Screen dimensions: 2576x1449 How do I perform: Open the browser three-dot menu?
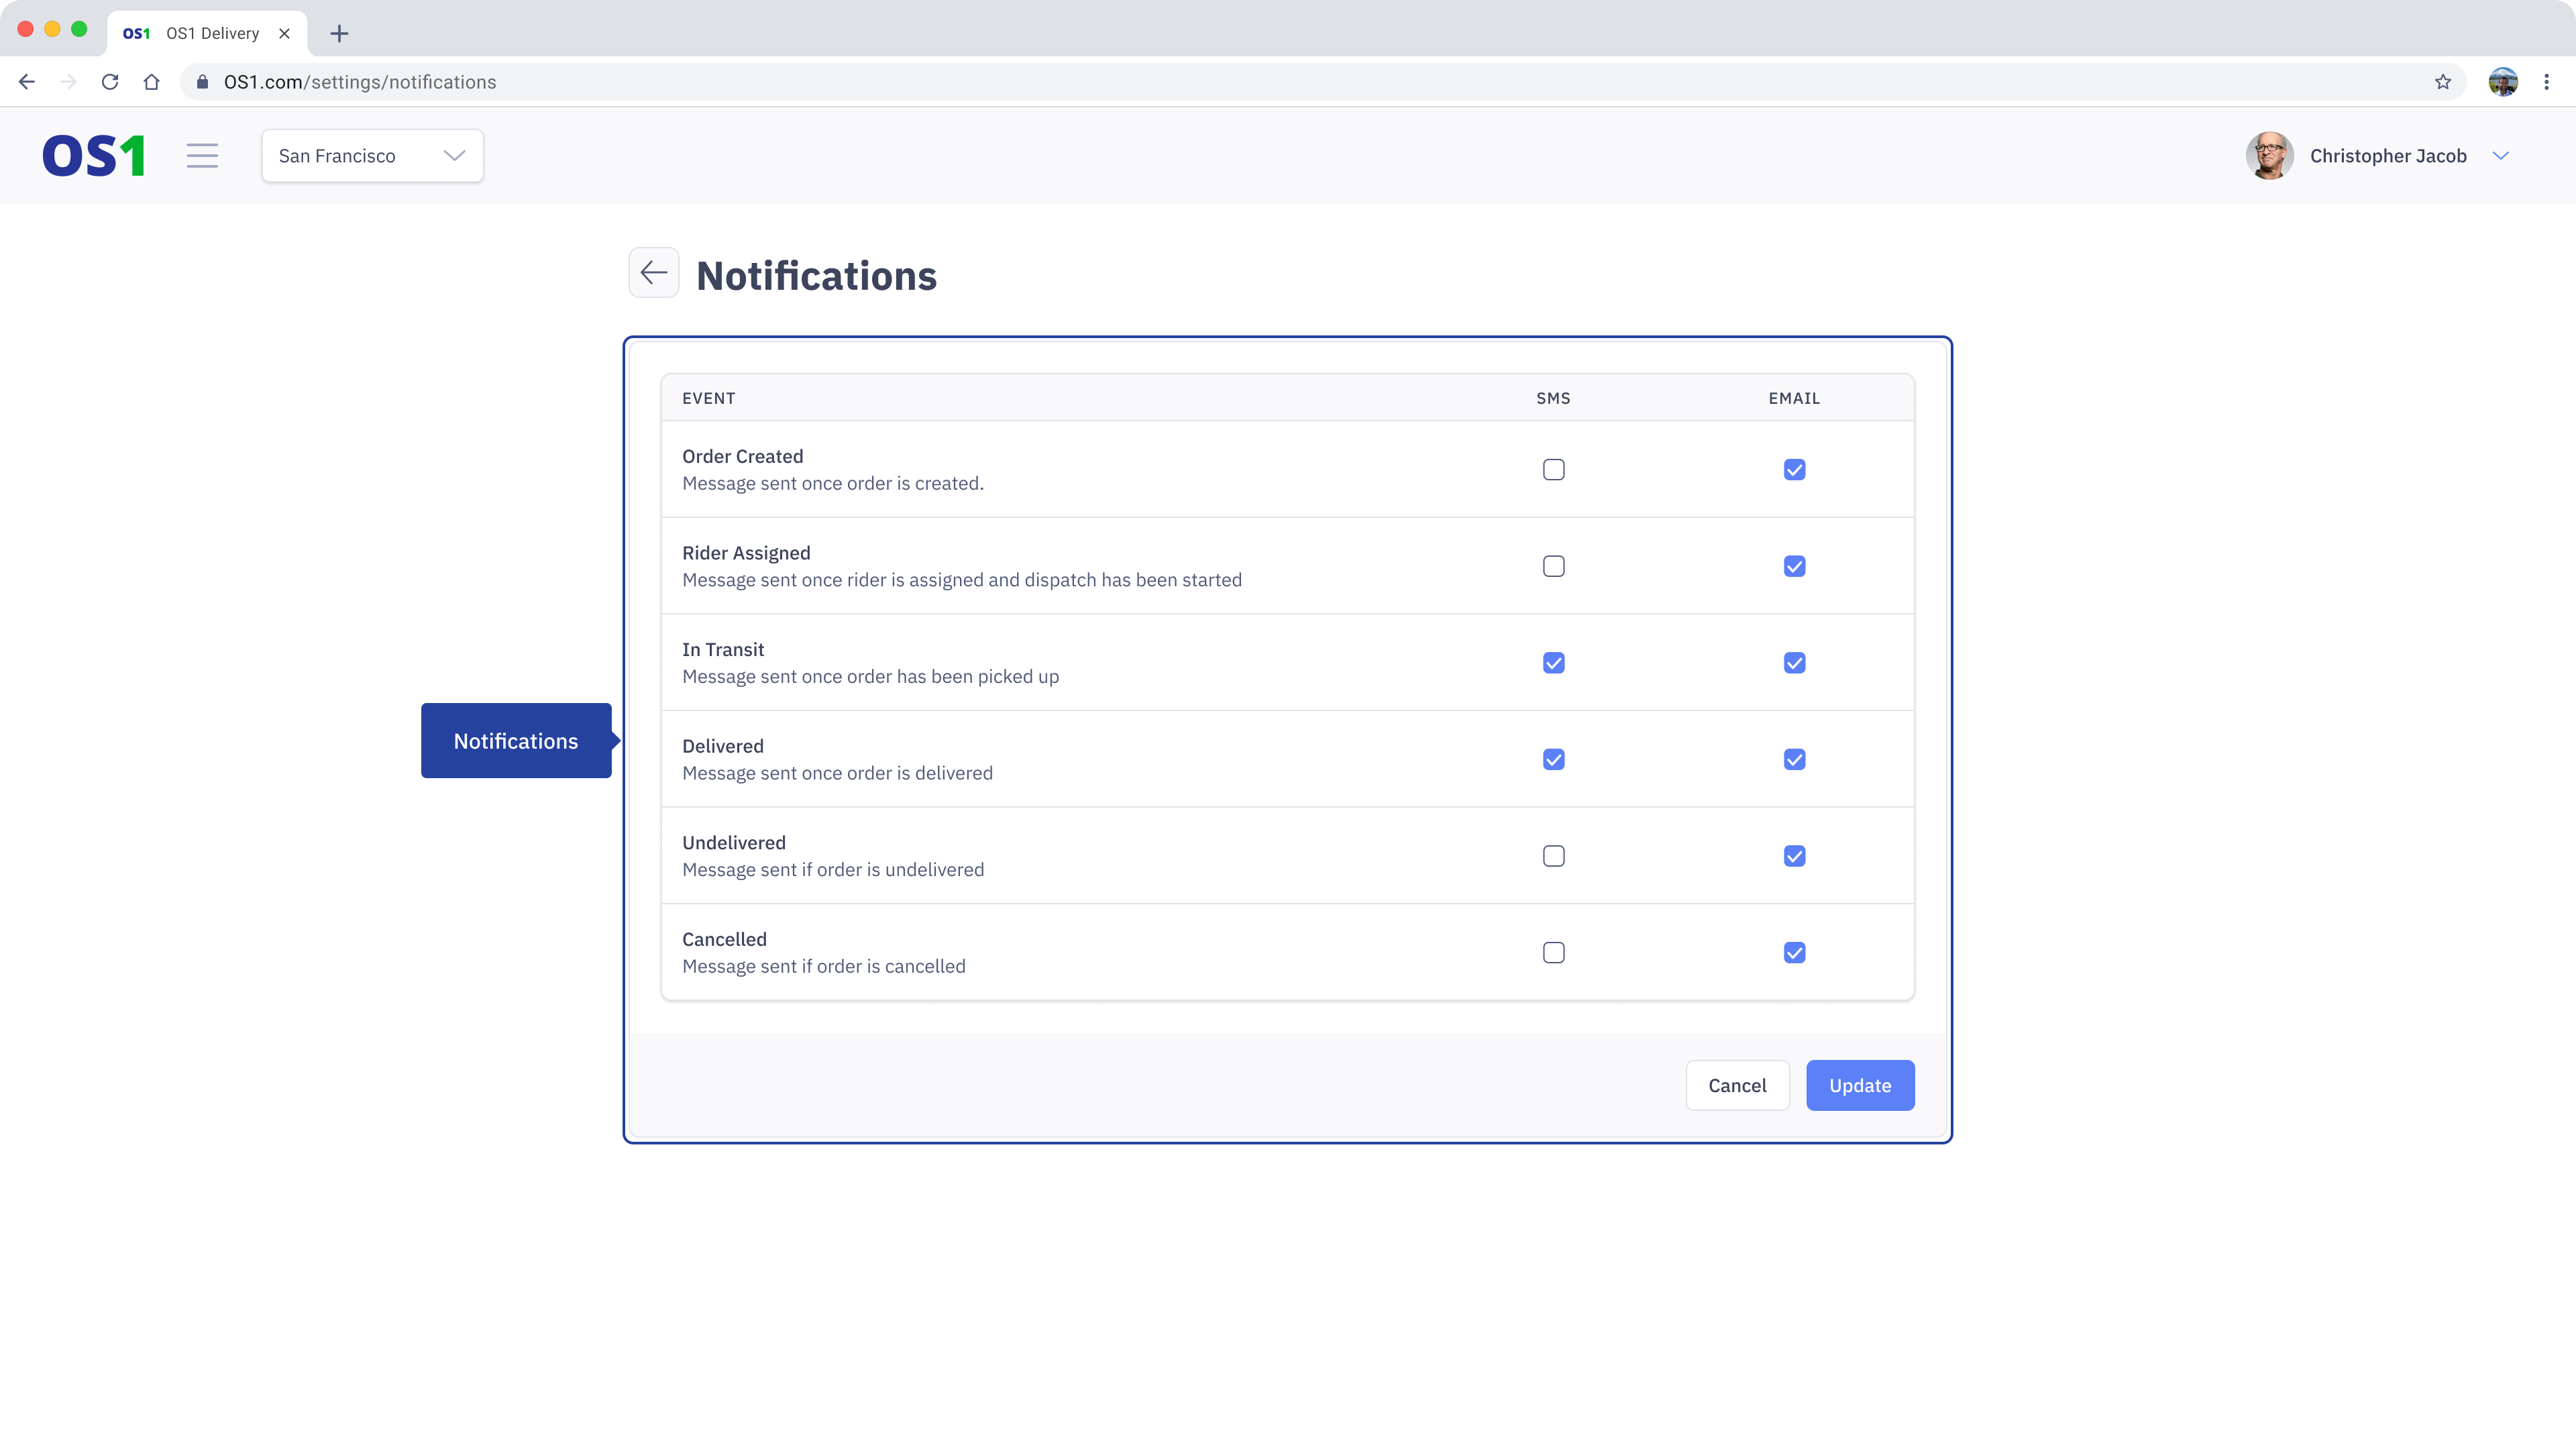pos(2546,82)
